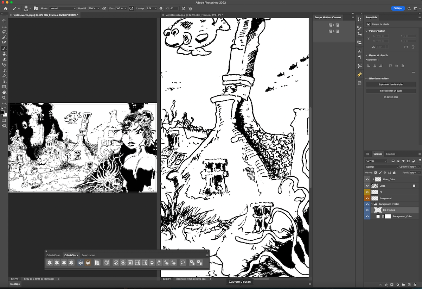
Task: Hide the Foreground layer
Action: click(x=367, y=198)
